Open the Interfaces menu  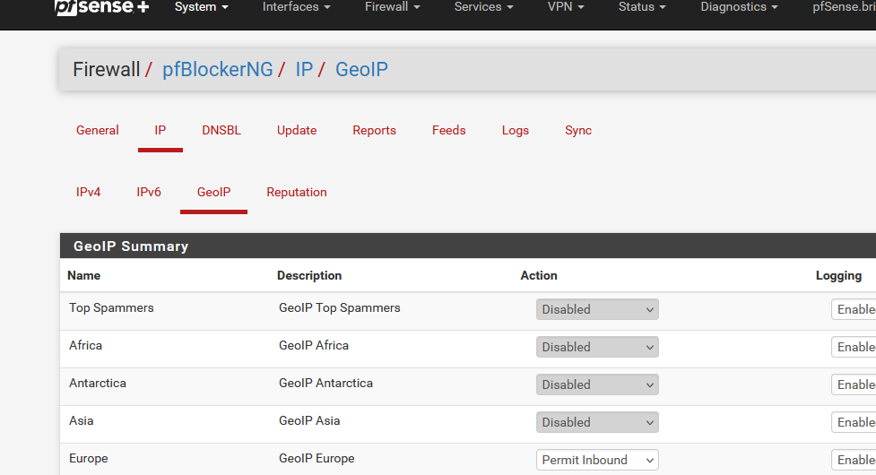[296, 7]
